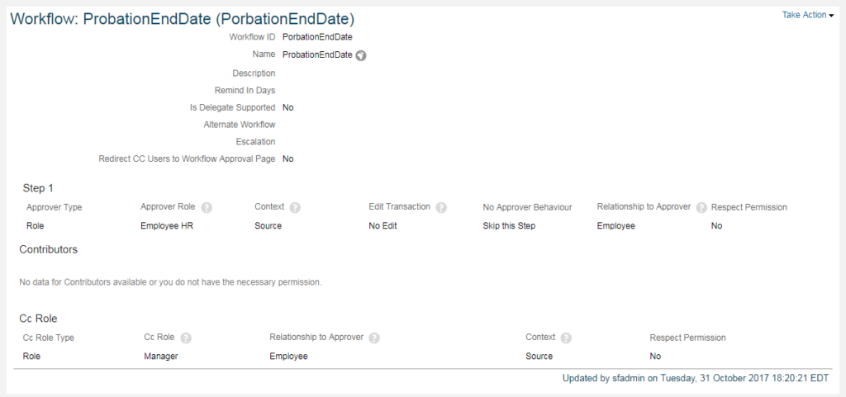The image size is (846, 397).
Task: Click the Contributors section heading
Action: [x=48, y=249]
